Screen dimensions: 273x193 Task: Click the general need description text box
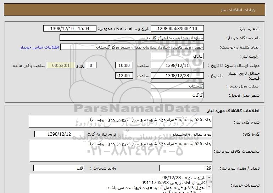[121, 122]
